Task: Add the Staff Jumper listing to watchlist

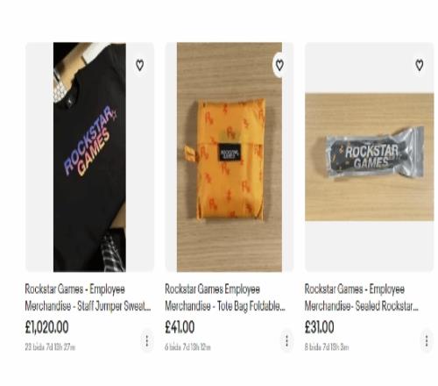Action: (140, 65)
